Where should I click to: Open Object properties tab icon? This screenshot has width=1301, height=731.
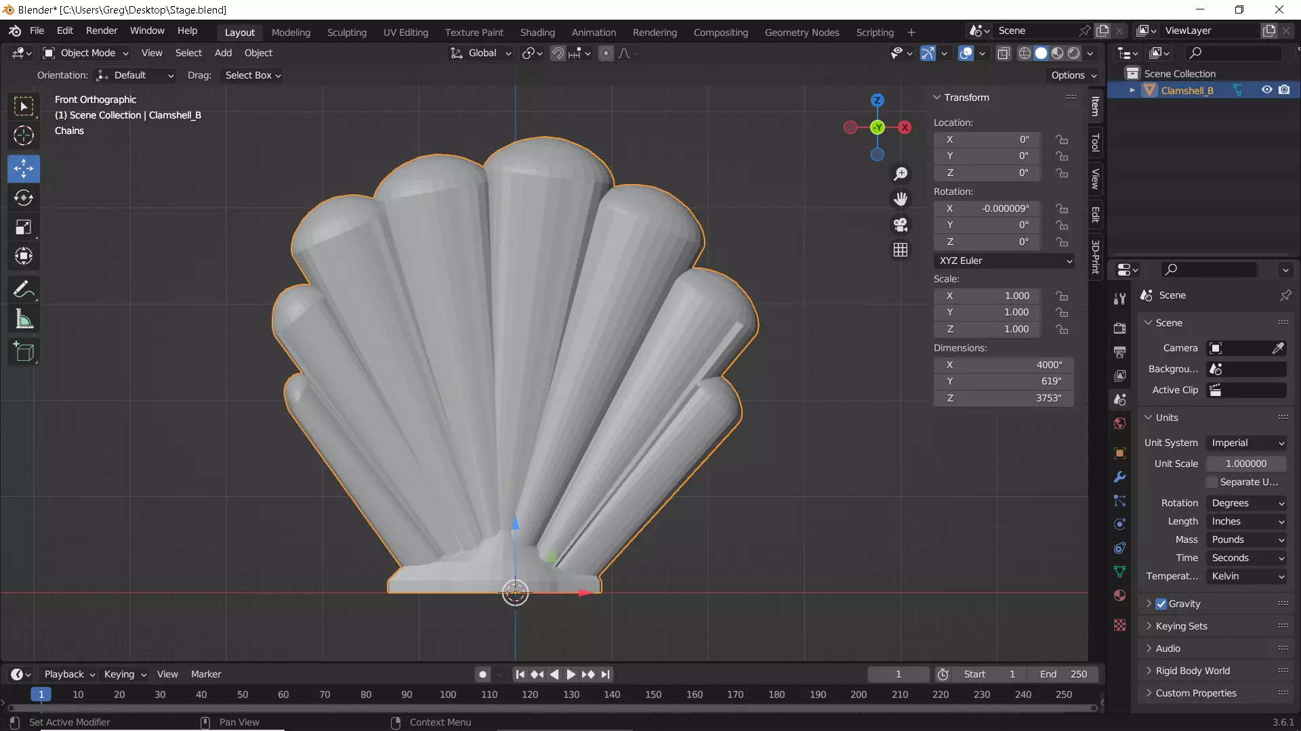[1119, 453]
